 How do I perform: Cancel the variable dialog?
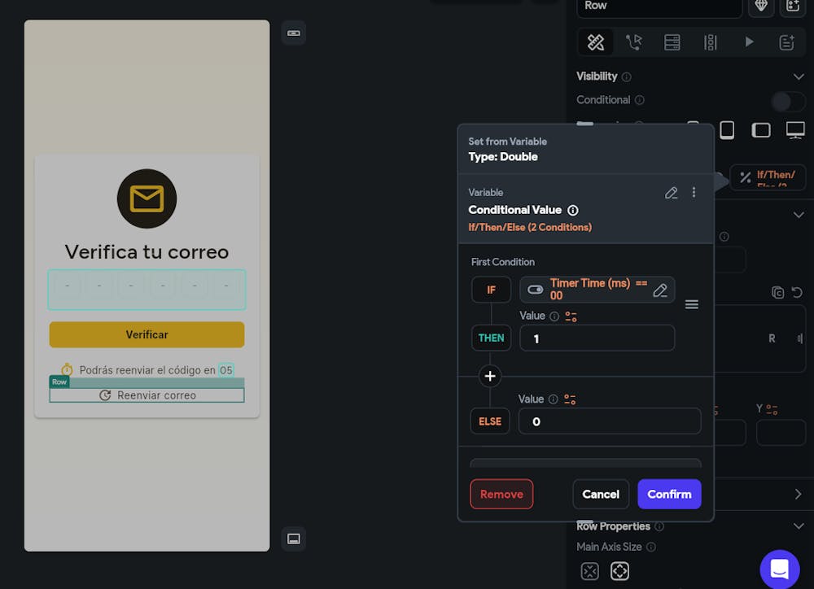point(601,494)
